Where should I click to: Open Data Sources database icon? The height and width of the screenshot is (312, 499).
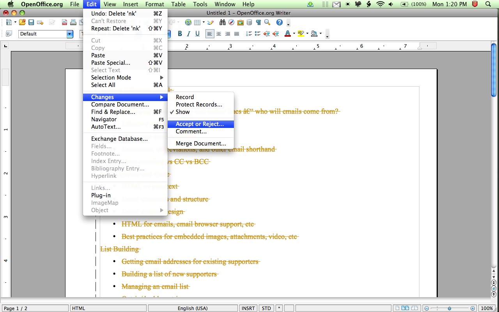[x=249, y=22]
